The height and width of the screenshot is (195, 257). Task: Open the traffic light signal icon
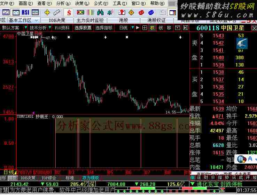point(80,13)
